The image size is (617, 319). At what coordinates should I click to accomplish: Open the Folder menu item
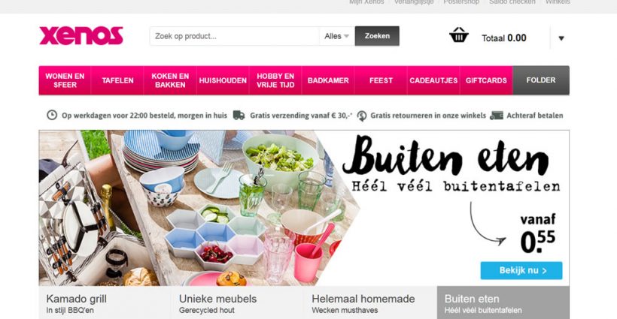[x=541, y=80]
